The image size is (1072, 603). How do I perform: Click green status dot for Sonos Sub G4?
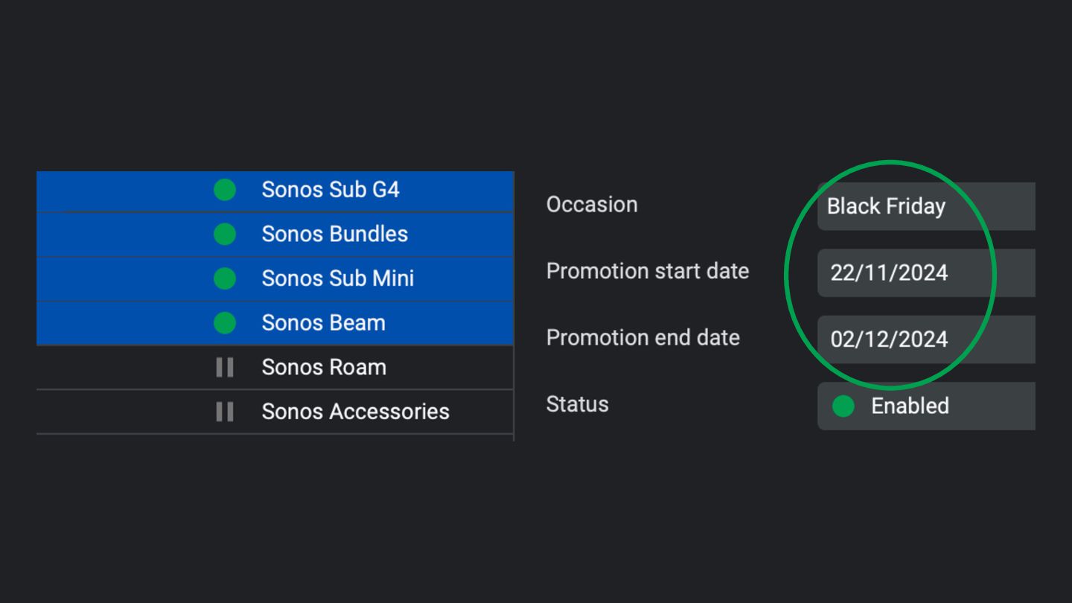pyautogui.click(x=225, y=190)
